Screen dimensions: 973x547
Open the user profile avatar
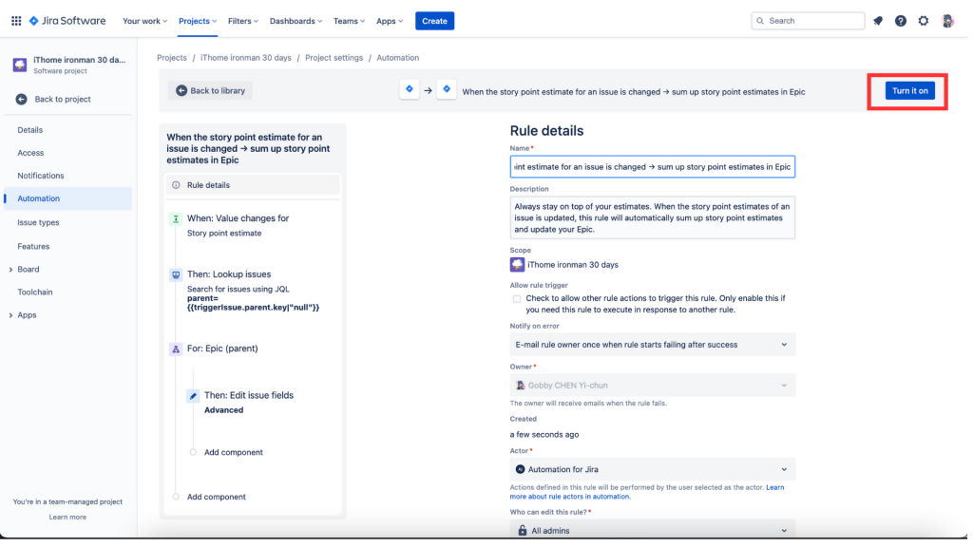947,21
